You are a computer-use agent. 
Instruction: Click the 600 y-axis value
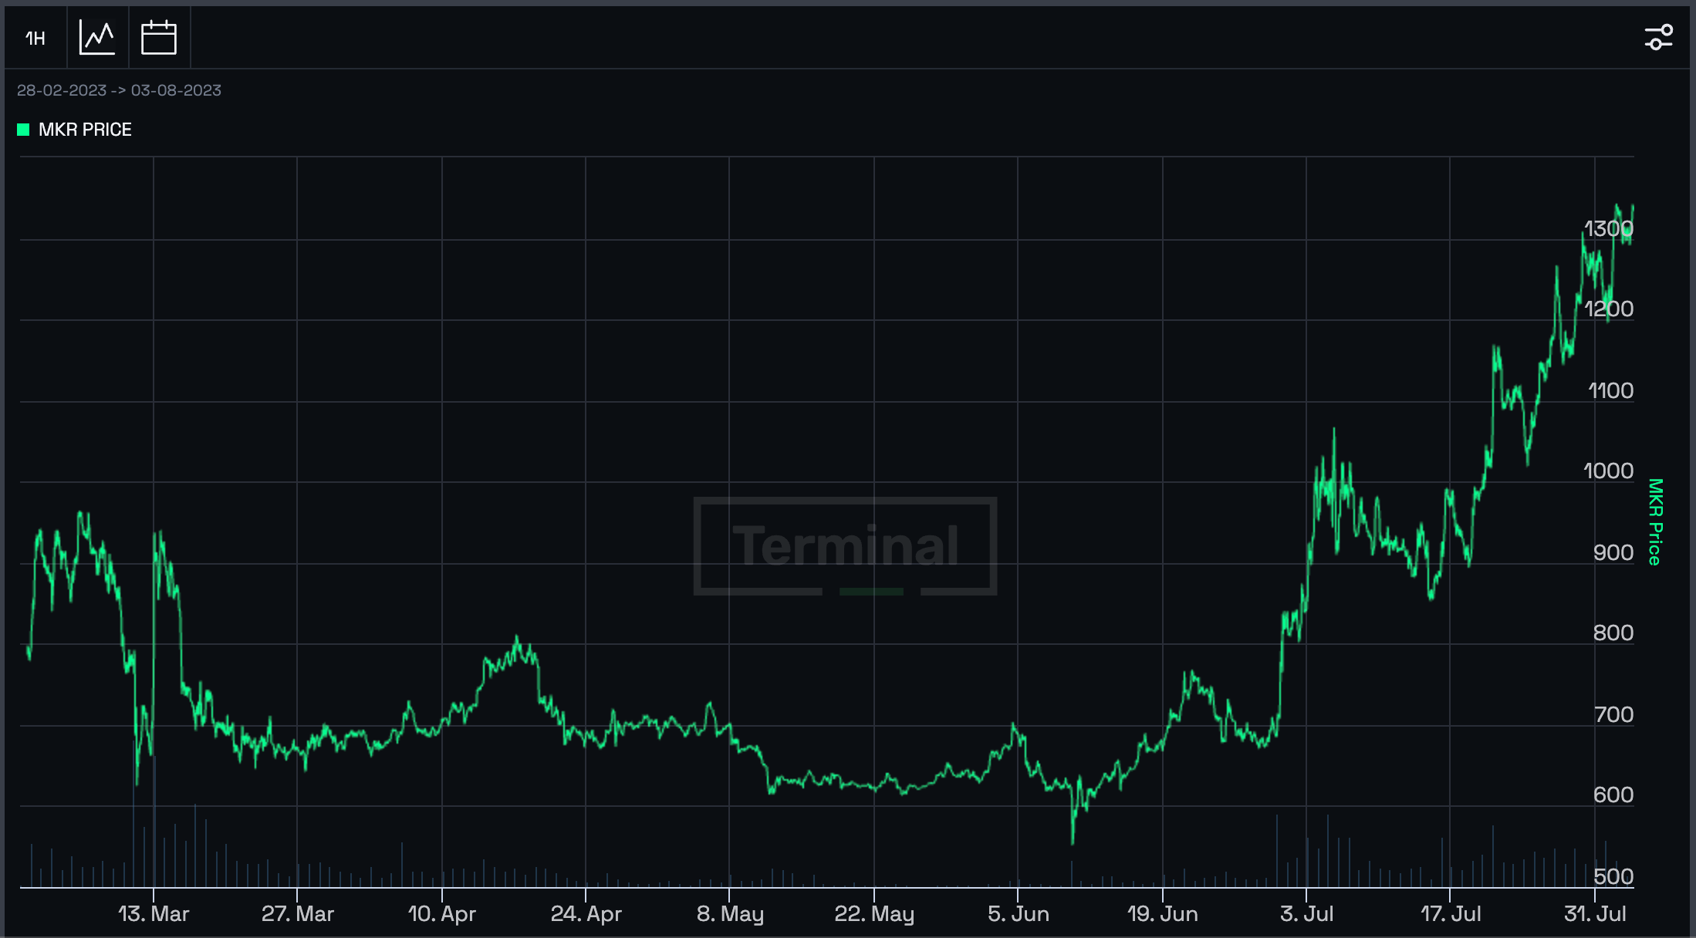click(x=1613, y=795)
